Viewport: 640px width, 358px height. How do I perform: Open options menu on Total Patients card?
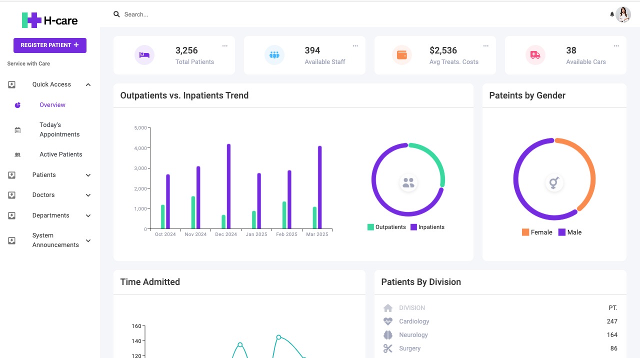coord(225,46)
